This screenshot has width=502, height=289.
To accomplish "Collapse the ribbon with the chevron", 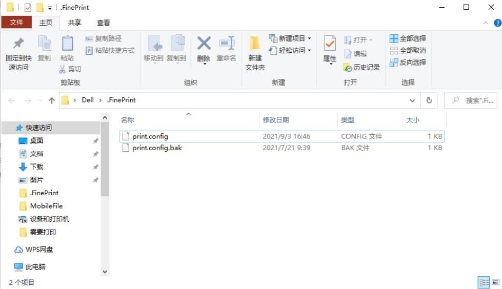I will pos(485,23).
